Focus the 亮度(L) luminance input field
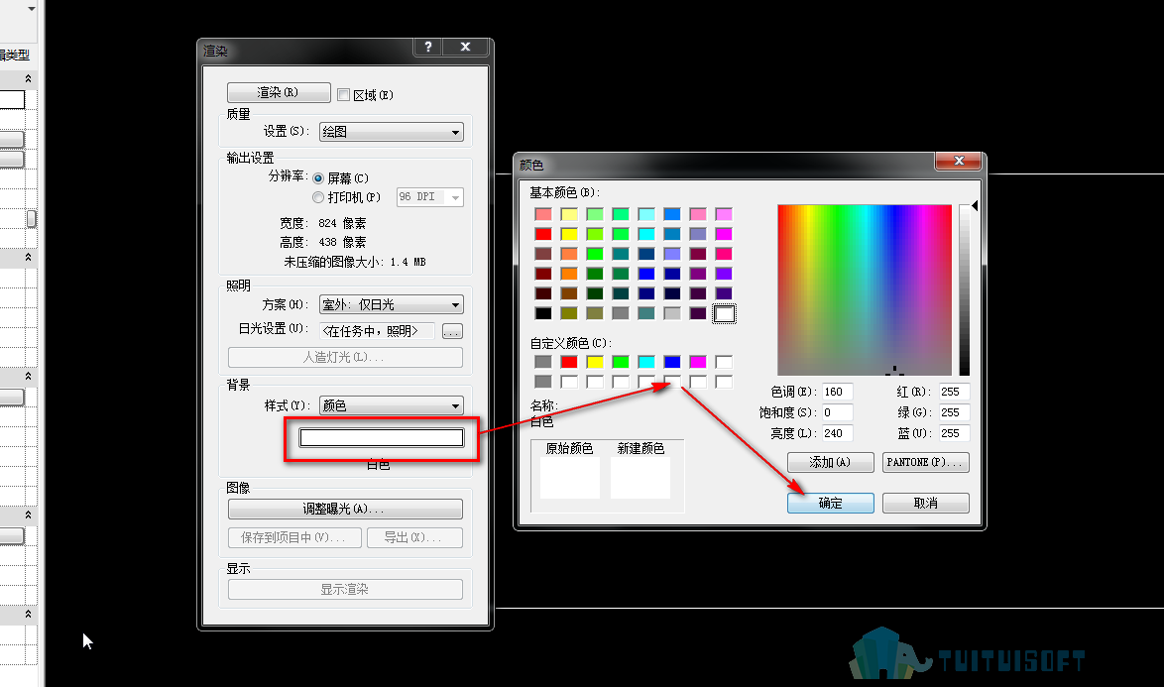The width and height of the screenshot is (1164, 687). [838, 433]
